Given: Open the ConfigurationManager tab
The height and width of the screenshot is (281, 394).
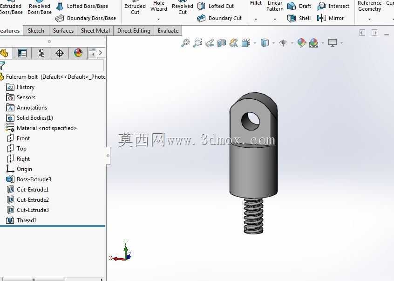Looking at the screenshot, I should click(x=41, y=53).
